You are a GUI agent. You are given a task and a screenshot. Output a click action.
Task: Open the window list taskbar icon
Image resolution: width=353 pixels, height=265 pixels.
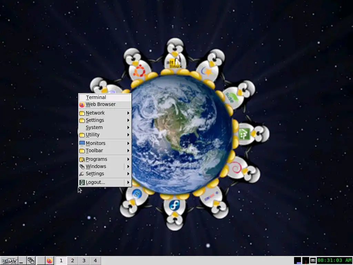click(31, 261)
